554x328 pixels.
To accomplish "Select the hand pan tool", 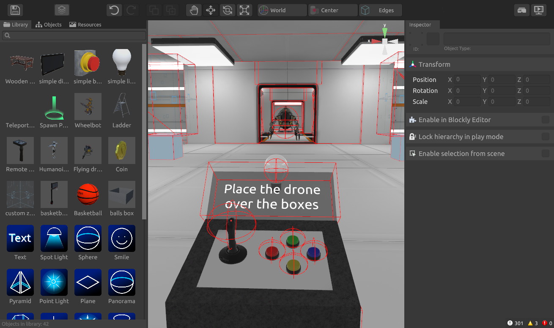I will [194, 10].
